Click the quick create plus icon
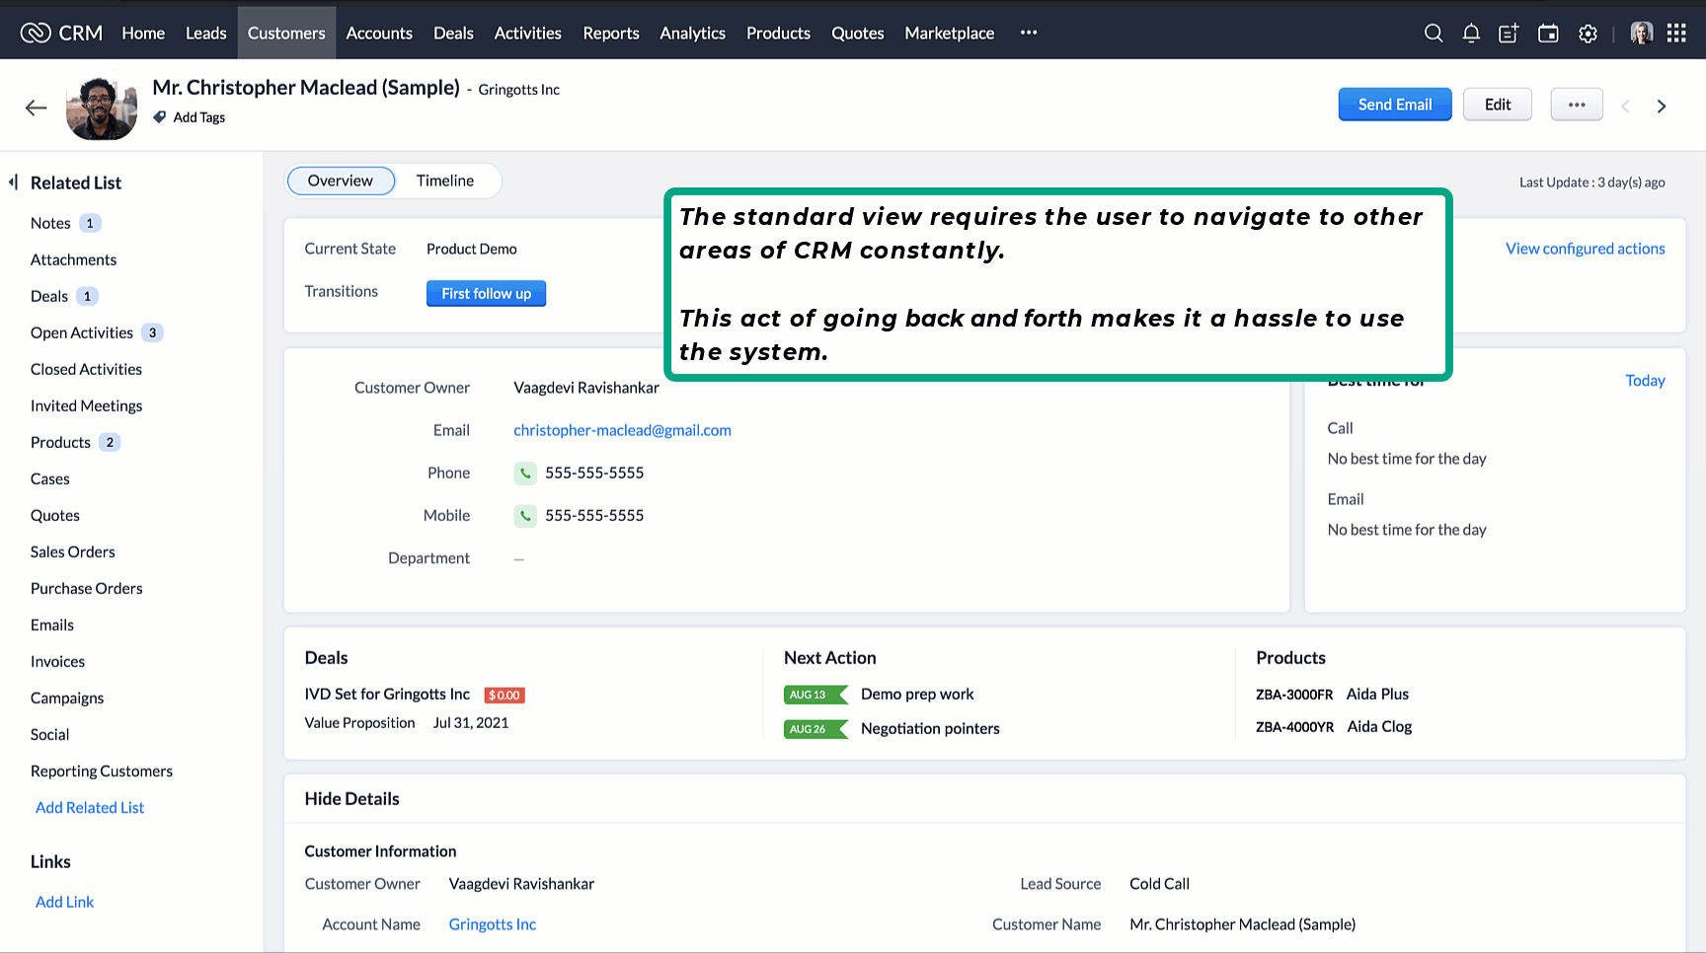The image size is (1706, 953). (x=1509, y=34)
